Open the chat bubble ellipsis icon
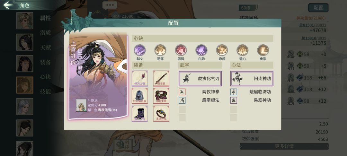The height and width of the screenshot is (156, 347). (110, 5)
